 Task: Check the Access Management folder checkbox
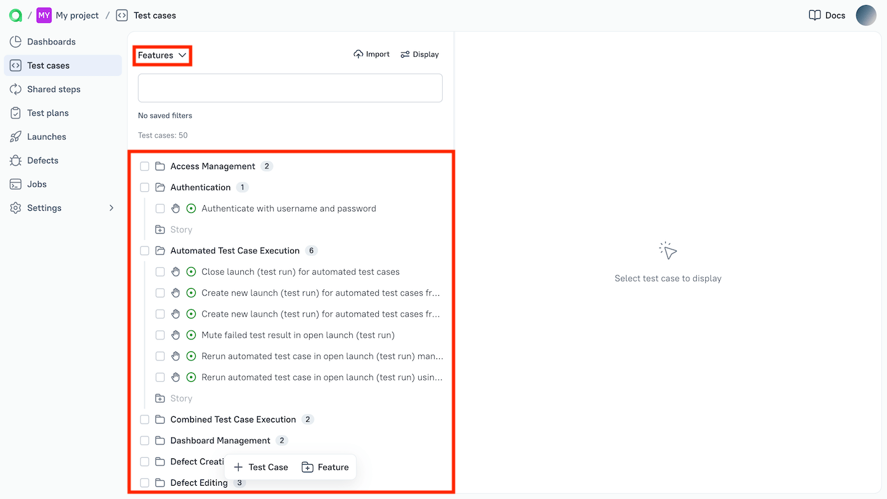point(144,166)
